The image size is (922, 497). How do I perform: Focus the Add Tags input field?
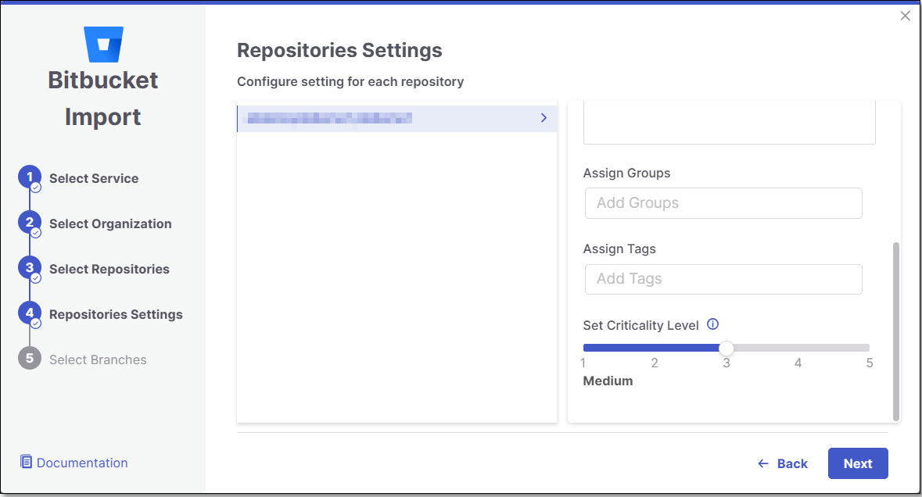click(x=723, y=279)
